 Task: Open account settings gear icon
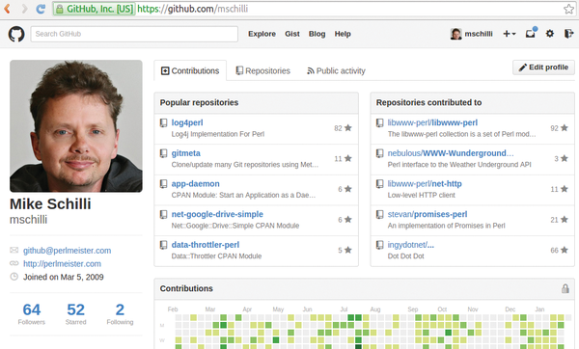[550, 34]
